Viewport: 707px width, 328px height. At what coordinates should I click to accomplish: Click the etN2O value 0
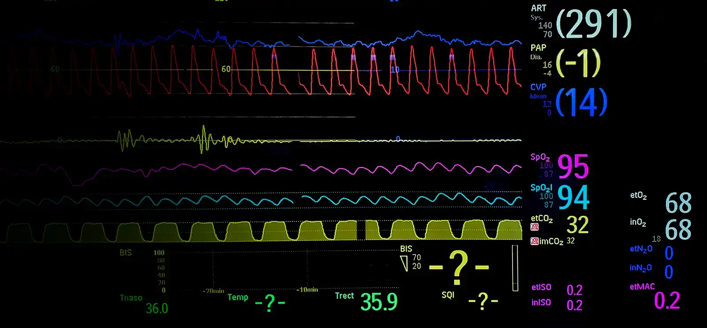point(669,253)
